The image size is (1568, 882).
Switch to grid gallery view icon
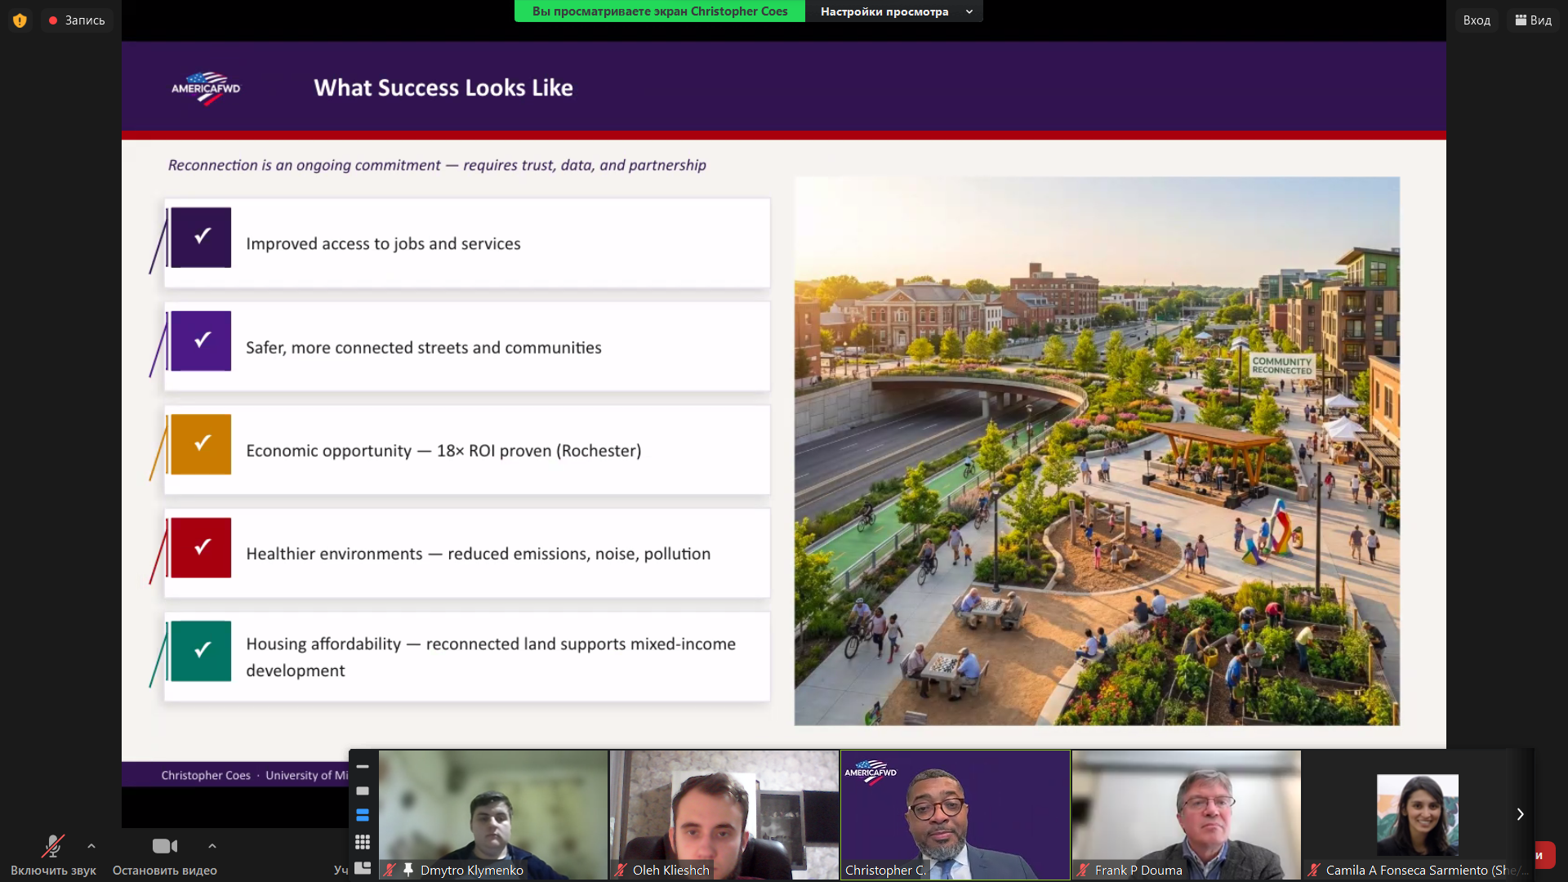[x=363, y=841]
